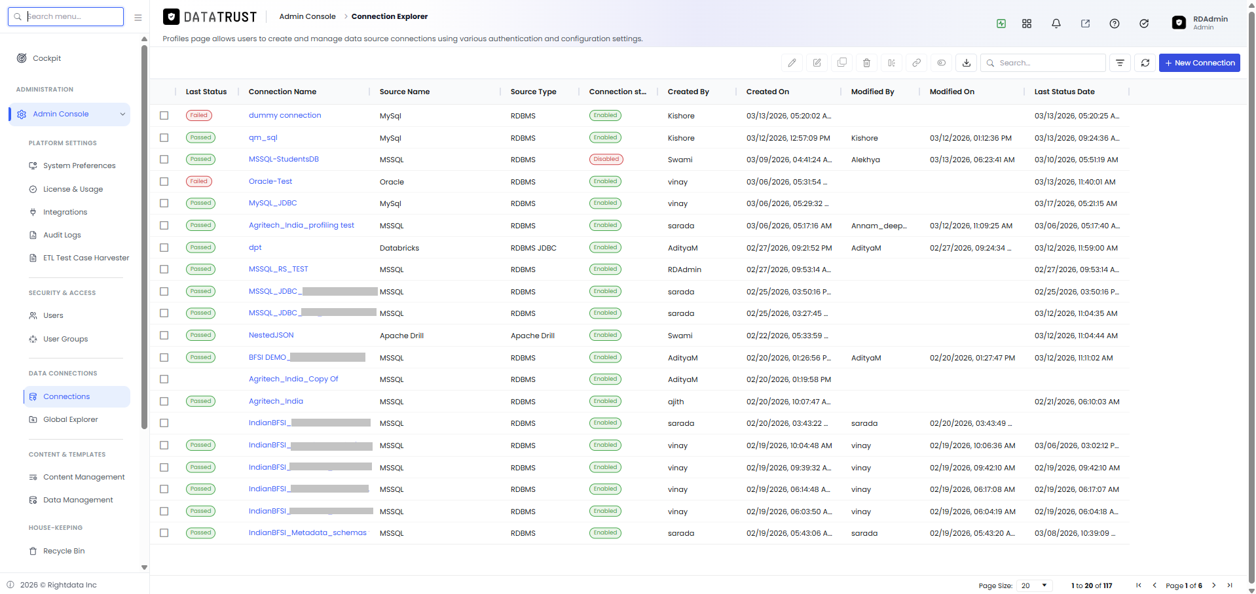This screenshot has height=594, width=1256.
Task: Click the enable/disable toggle icon in toolbar
Action: pyautogui.click(x=942, y=63)
